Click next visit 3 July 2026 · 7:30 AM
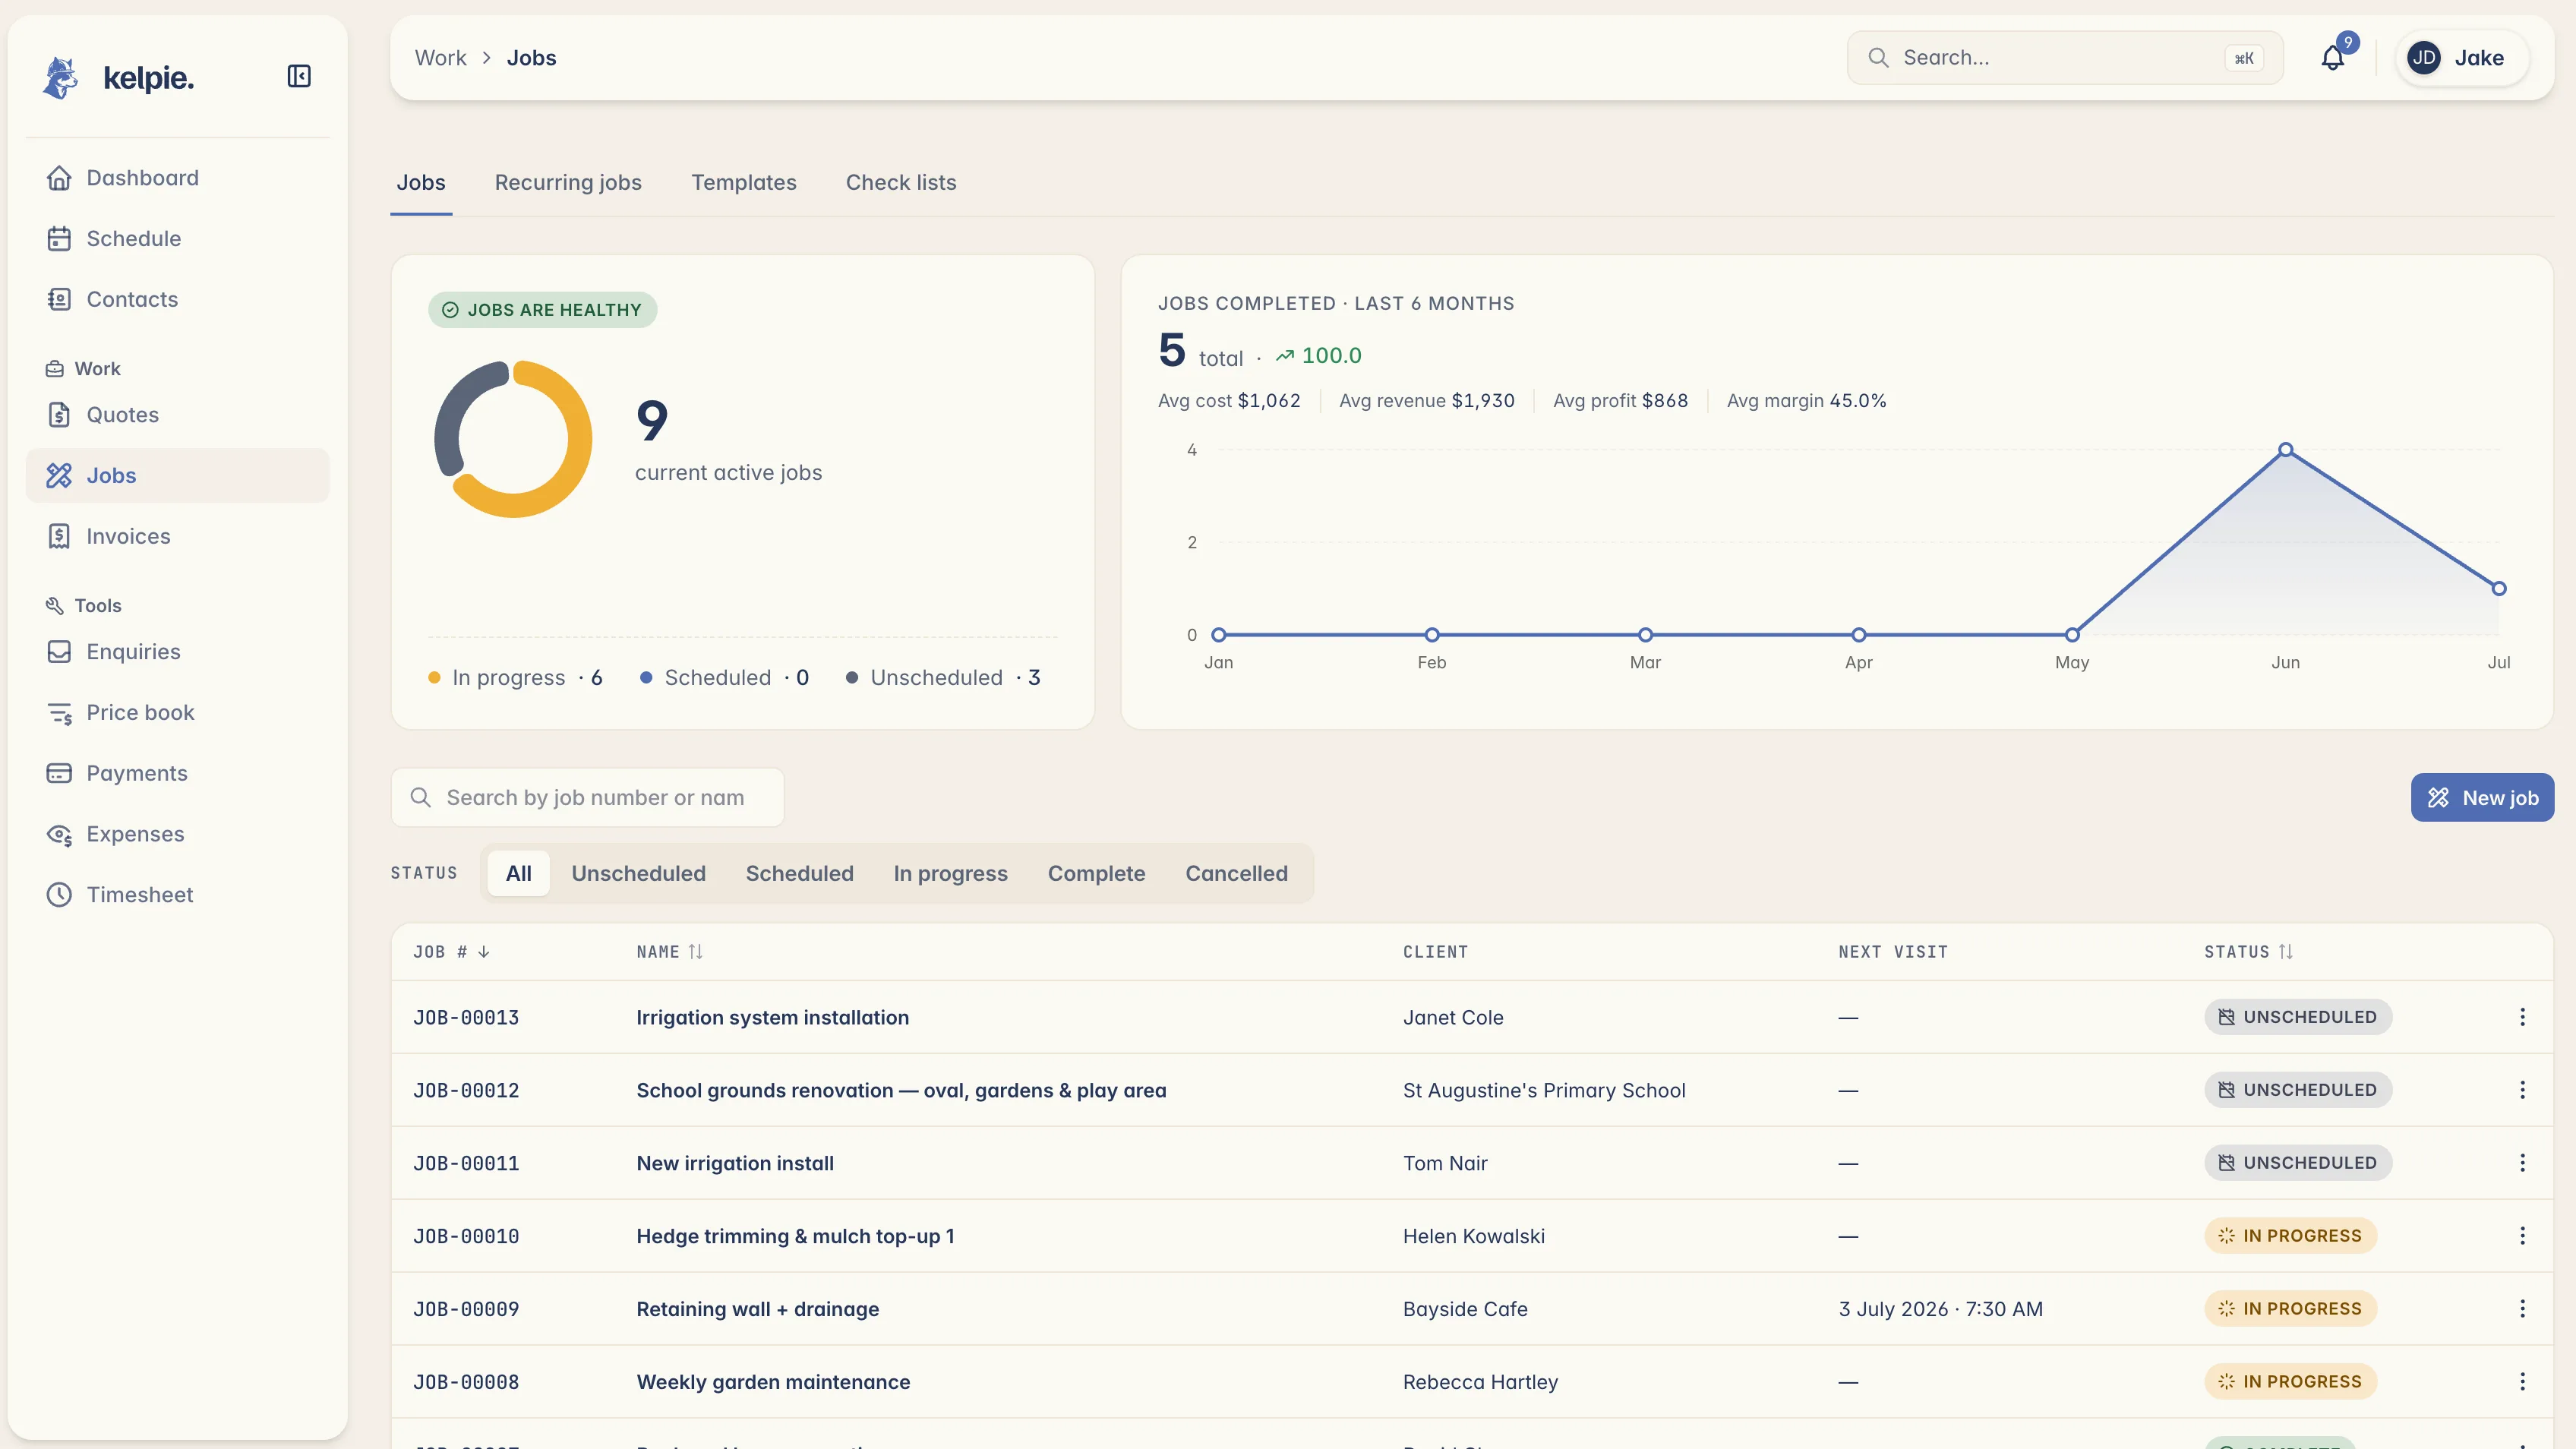The height and width of the screenshot is (1449, 2576). (1940, 1310)
